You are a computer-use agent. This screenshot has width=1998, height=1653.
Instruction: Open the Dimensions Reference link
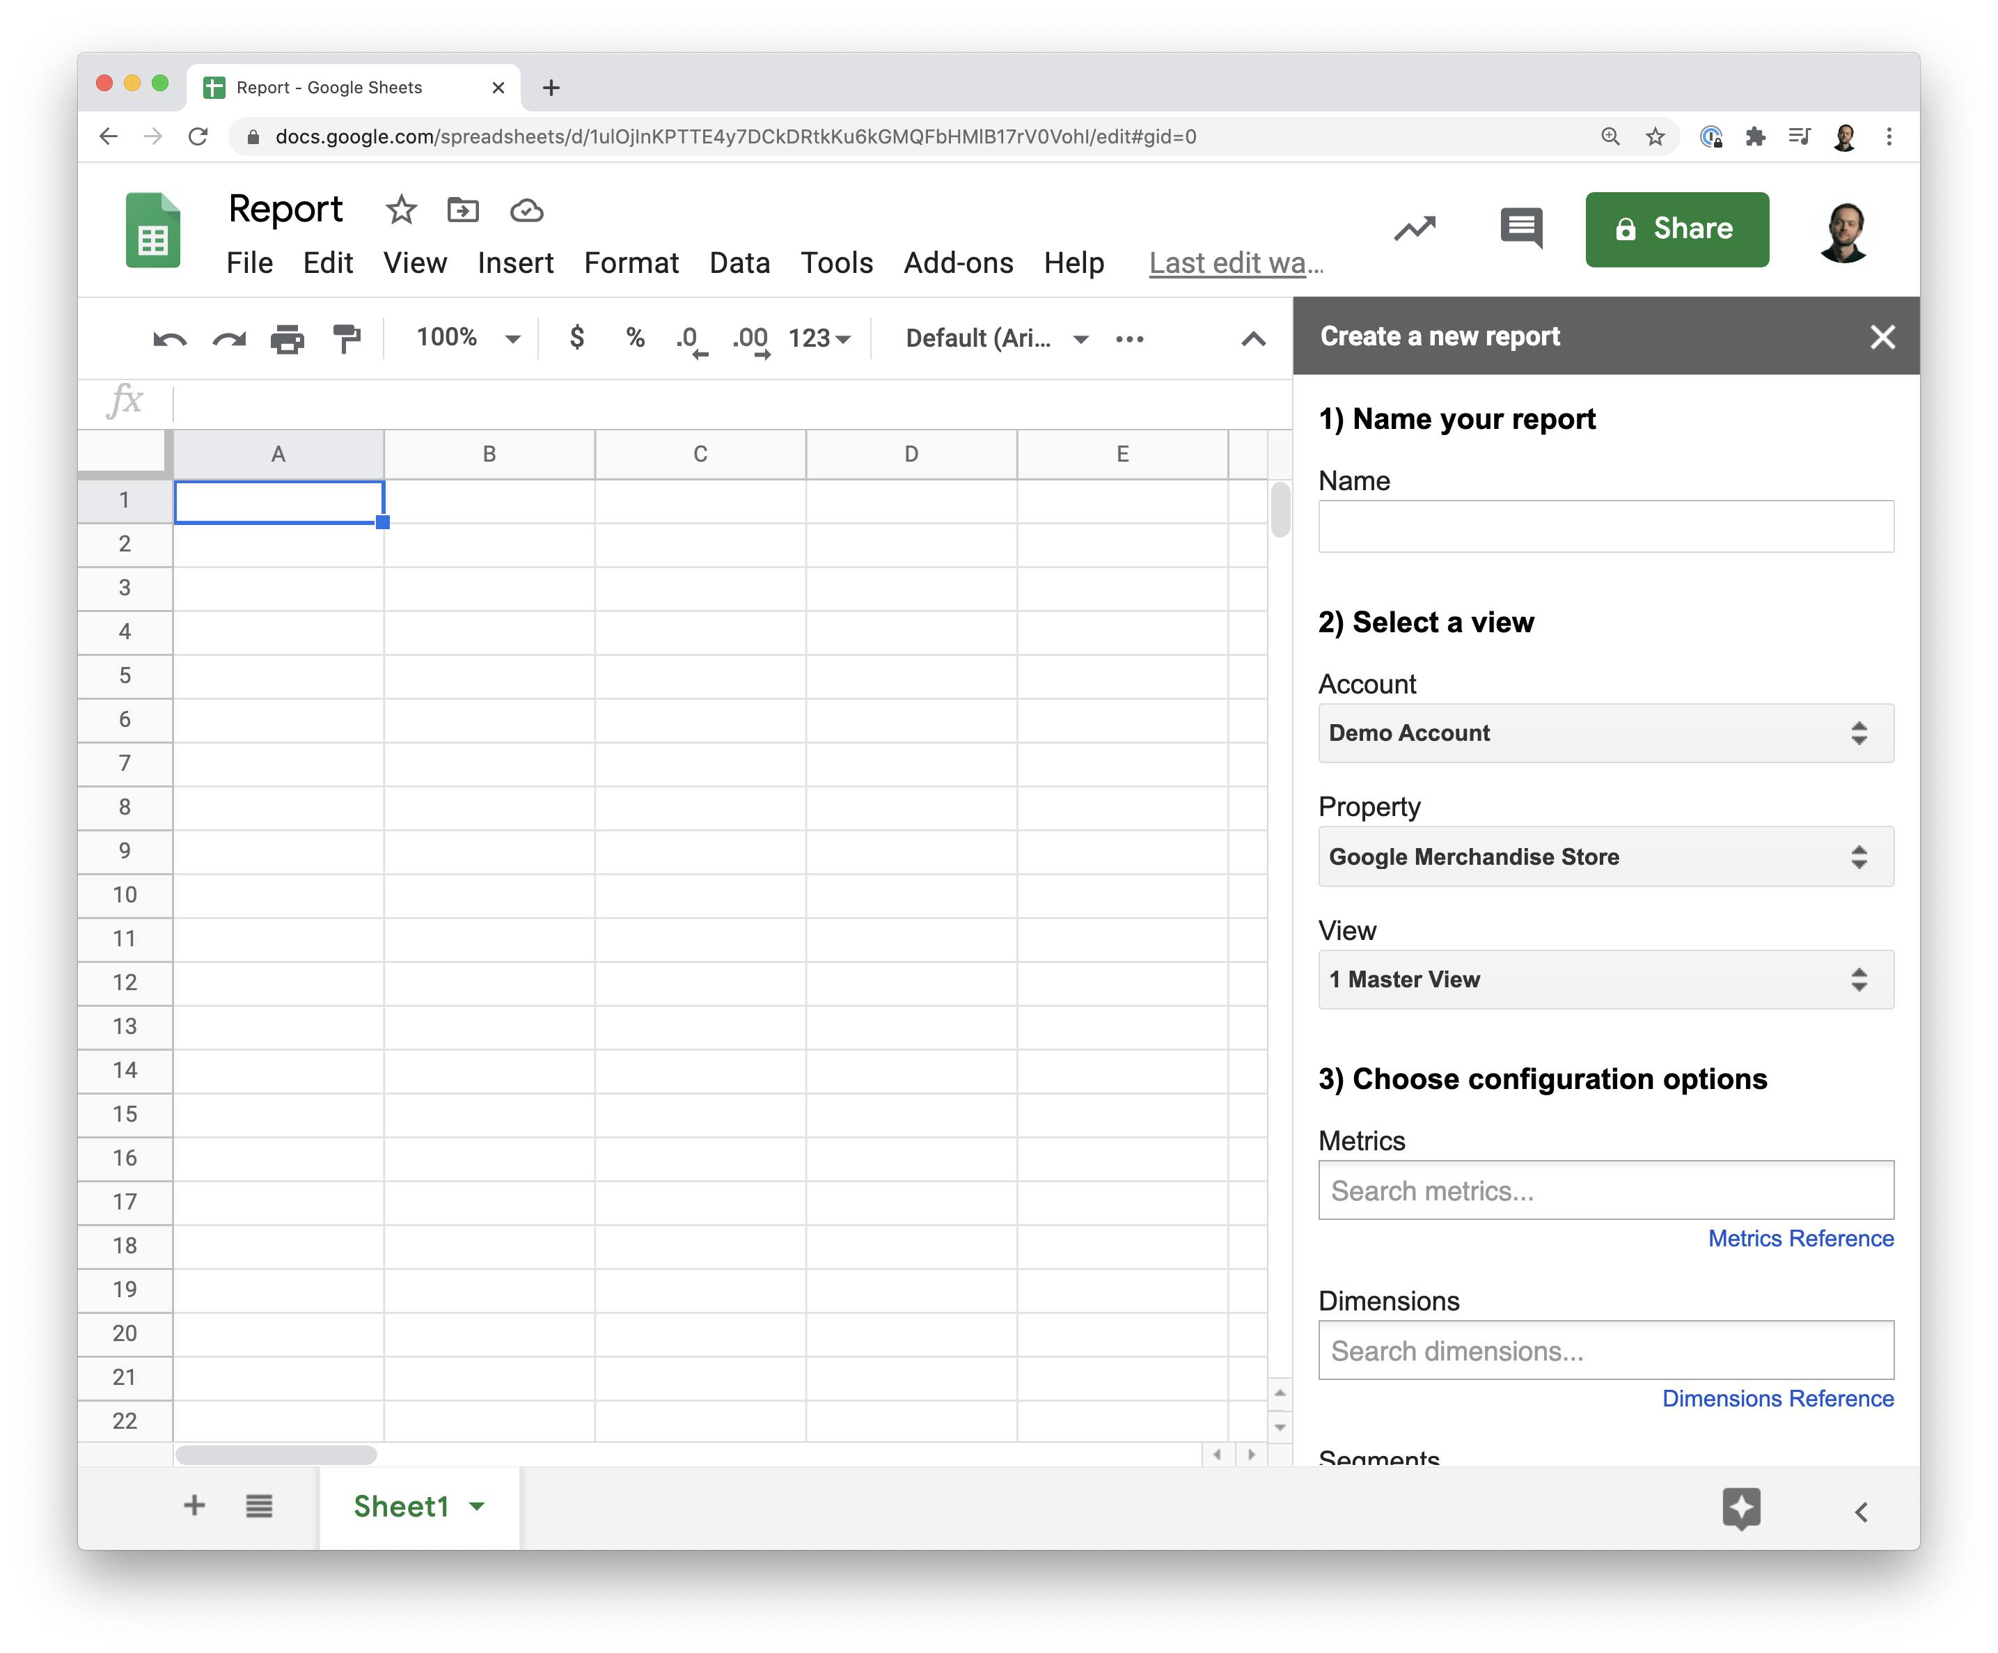(1777, 1398)
